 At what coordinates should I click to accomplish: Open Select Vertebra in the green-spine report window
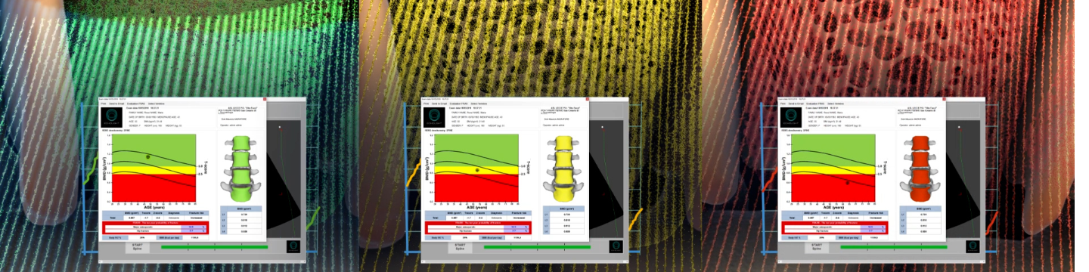click(x=157, y=104)
